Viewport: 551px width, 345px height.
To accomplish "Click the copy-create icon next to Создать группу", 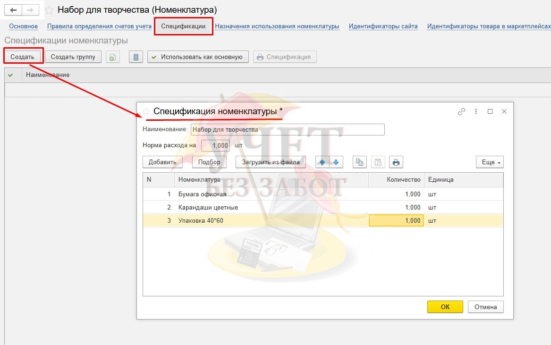I will [x=113, y=57].
